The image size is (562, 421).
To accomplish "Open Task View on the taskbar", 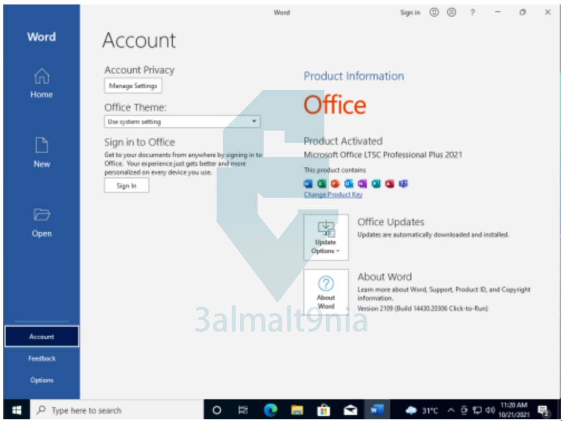I will pyautogui.click(x=243, y=410).
